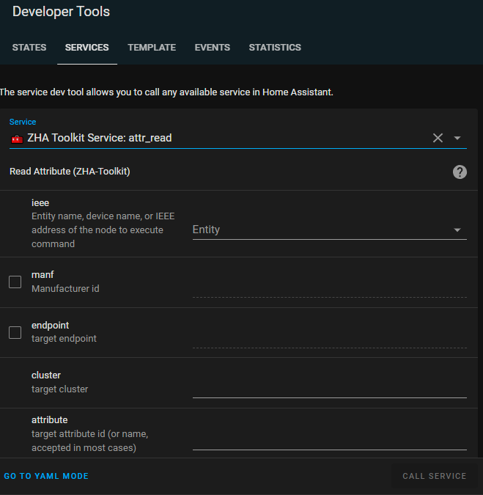Open the ieee Entity dropdown
Viewport: 483px width, 495px height.
point(329,230)
